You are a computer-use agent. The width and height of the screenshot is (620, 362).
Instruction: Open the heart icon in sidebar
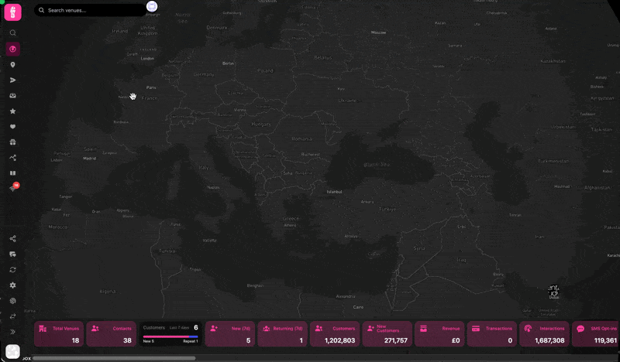[x=12, y=127]
